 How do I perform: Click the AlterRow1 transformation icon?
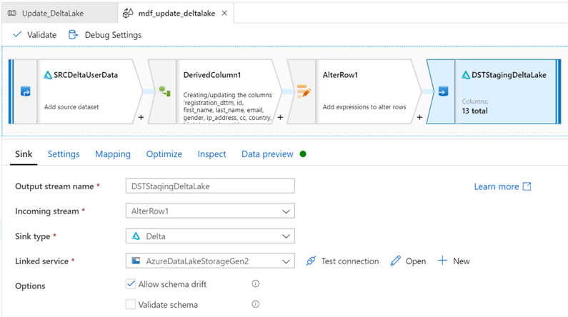[x=304, y=91]
